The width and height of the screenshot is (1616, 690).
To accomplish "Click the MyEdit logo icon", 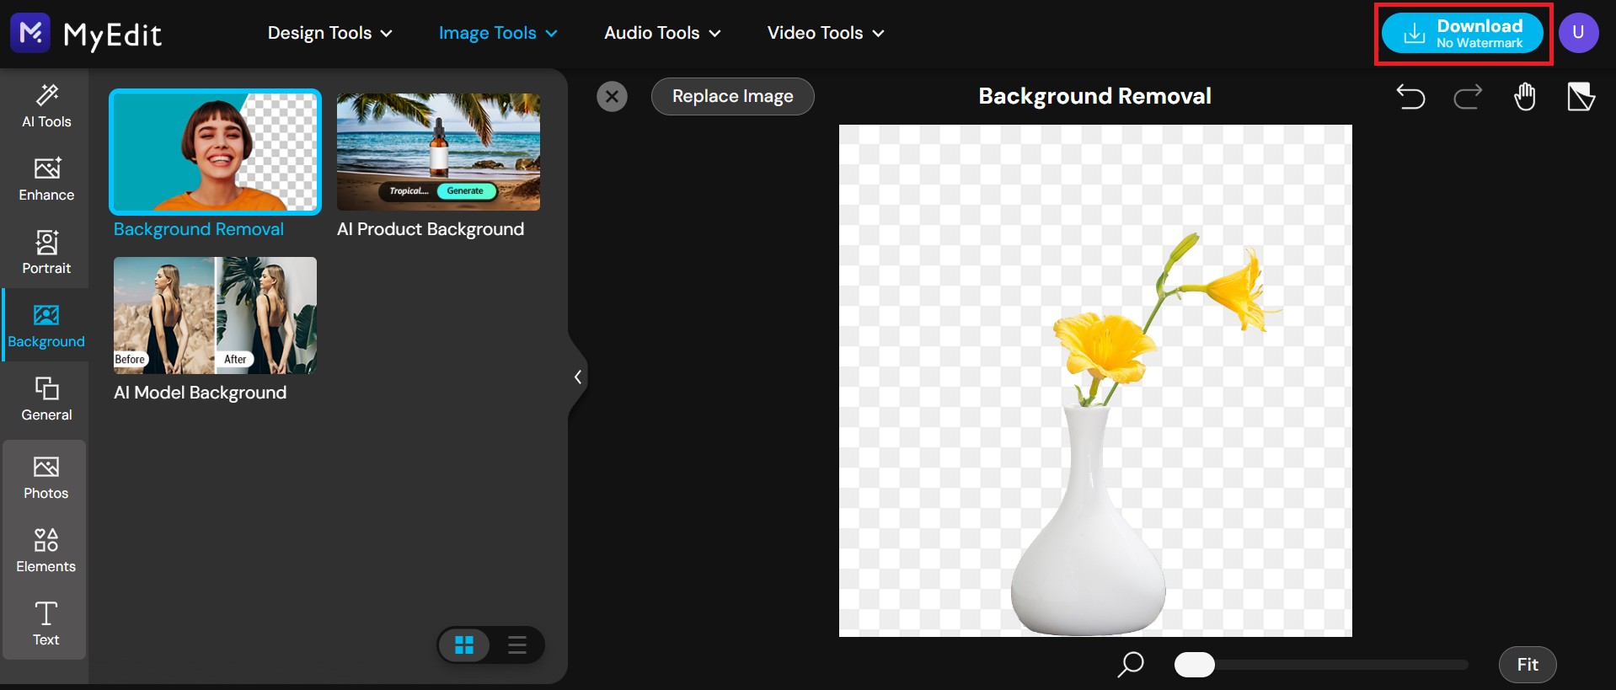I will tap(30, 33).
